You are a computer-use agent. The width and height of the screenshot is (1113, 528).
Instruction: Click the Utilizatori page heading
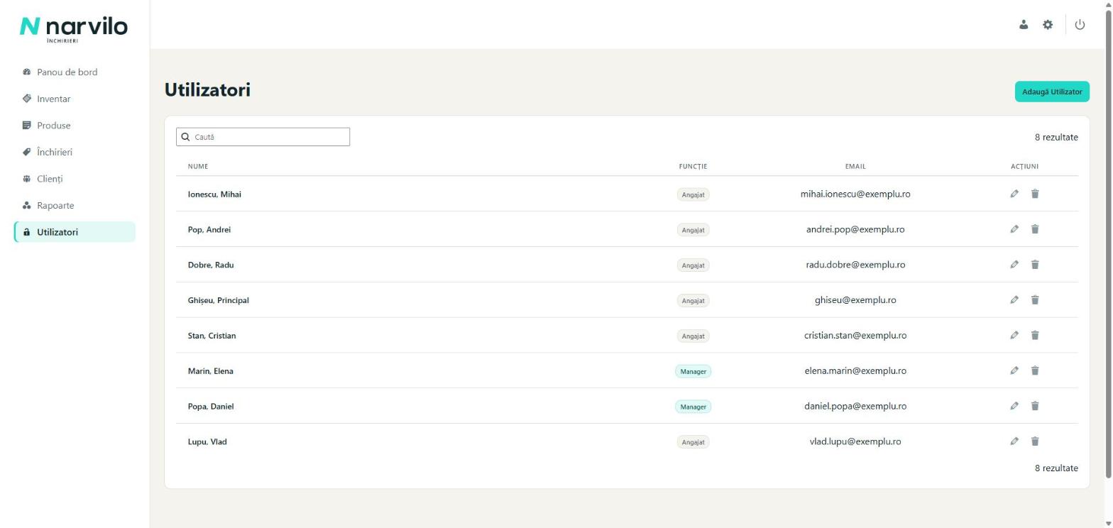coord(207,90)
